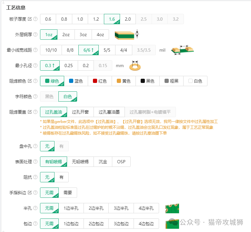The image size is (251, 232).
Task: Click the half-hole PCB illustration
Action: (172, 208)
